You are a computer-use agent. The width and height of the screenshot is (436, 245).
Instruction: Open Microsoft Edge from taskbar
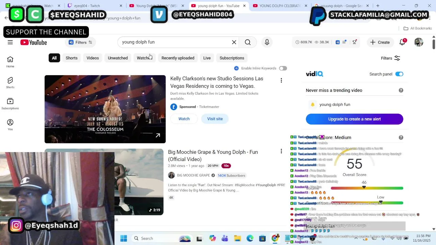250,239
